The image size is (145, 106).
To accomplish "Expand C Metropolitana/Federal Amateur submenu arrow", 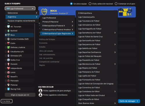I will [72, 29].
